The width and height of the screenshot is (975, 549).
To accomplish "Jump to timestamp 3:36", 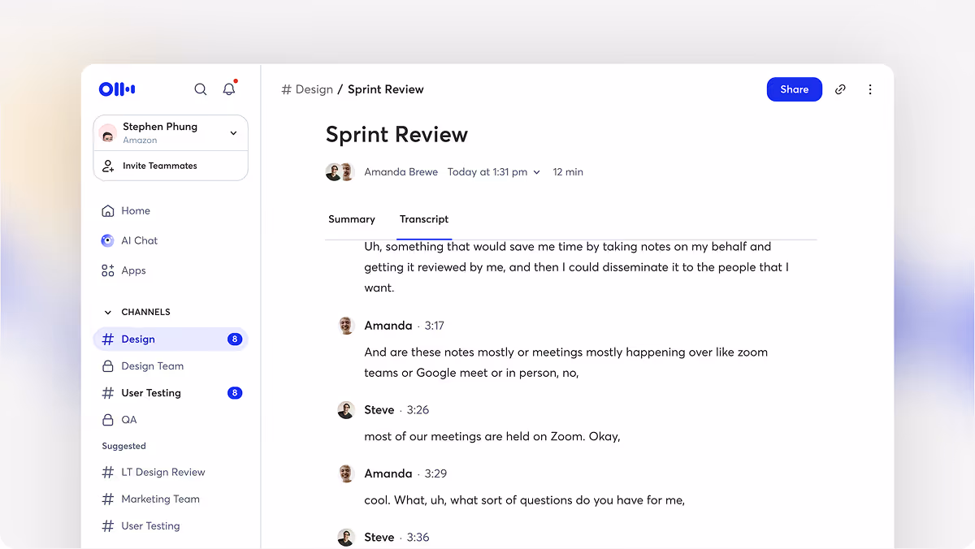I will pos(418,538).
